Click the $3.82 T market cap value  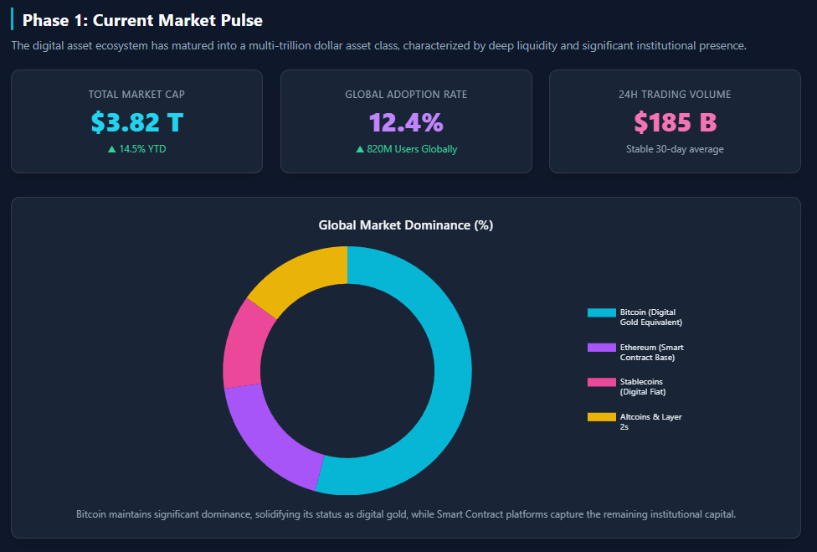(136, 121)
